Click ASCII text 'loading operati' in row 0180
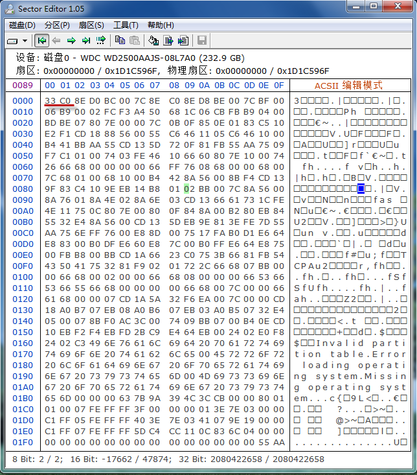 click(354, 365)
